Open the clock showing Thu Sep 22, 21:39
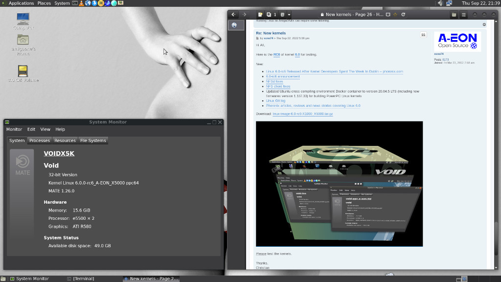Viewport: 501px width, 282px height. pyautogui.click(x=480, y=3)
